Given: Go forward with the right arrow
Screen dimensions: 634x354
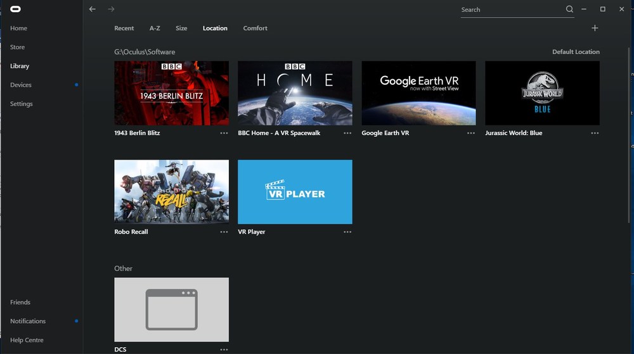Looking at the screenshot, I should [111, 9].
